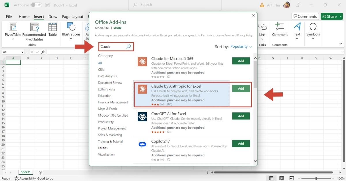Select Financial Management category
346x181 pixels.
pyautogui.click(x=113, y=102)
